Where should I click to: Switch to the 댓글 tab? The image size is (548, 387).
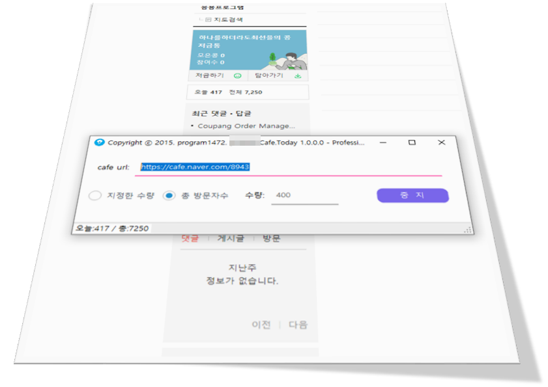(190, 239)
